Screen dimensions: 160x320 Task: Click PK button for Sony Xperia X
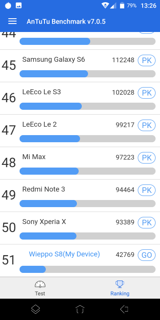[x=147, y=223]
